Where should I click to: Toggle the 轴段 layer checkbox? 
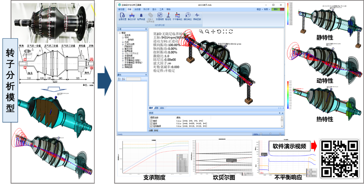(x=151, y=121)
